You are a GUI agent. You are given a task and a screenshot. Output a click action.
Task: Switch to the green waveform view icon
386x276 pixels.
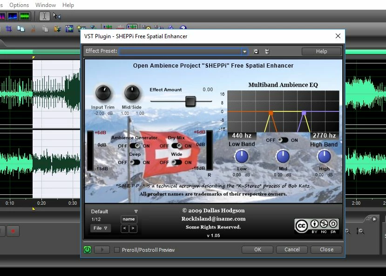(x=25, y=16)
